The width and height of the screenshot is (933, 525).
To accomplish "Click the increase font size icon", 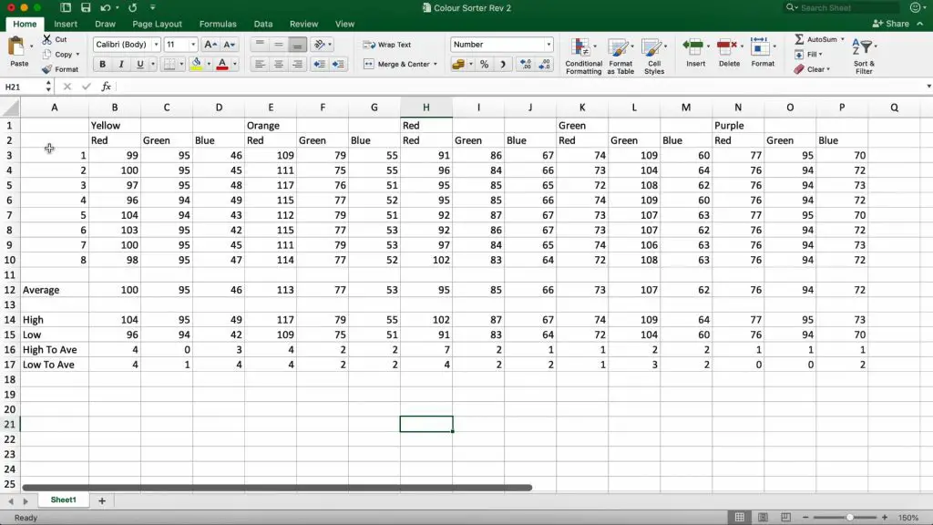I will (210, 45).
